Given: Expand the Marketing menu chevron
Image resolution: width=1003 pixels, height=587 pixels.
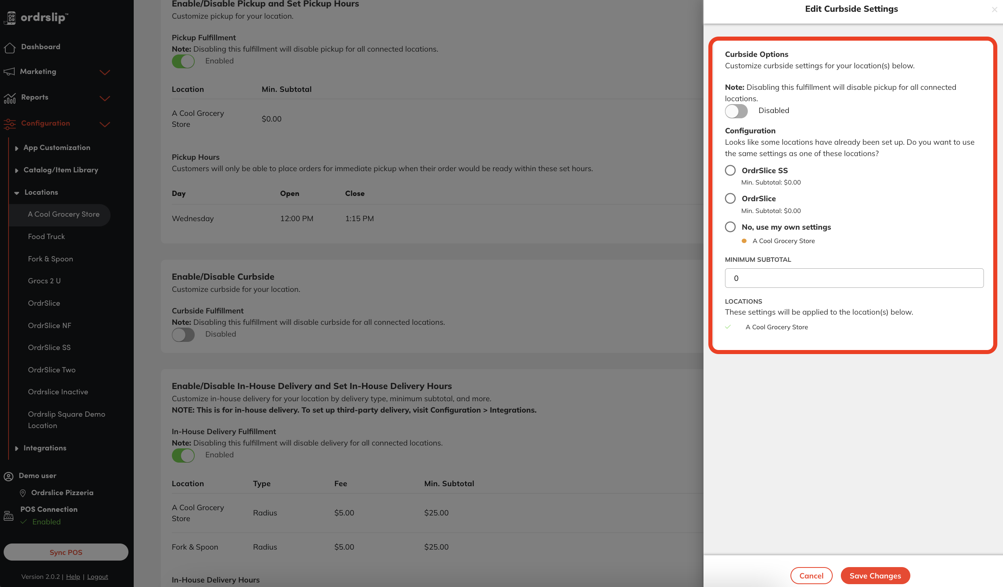Looking at the screenshot, I should 105,72.
